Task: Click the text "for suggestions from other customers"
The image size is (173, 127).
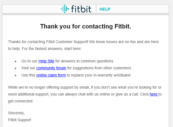Action: coord(99,68)
